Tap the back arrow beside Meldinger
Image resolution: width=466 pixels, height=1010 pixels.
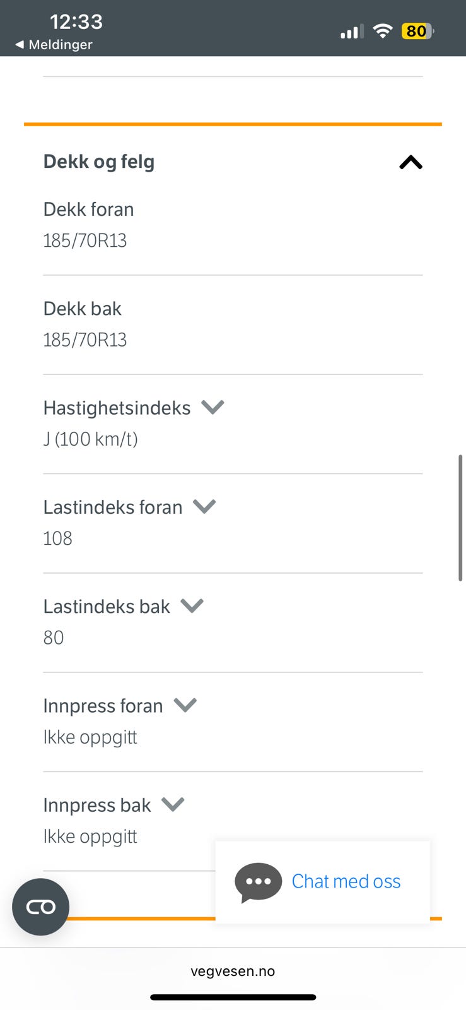(20, 45)
